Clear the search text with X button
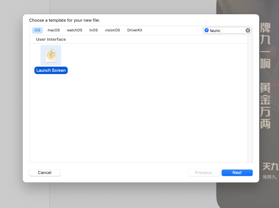Image resolution: width=279 pixels, height=208 pixels. click(248, 30)
